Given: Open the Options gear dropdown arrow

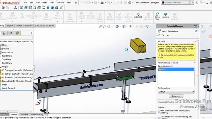Looking at the screenshot, I should coord(133,3).
